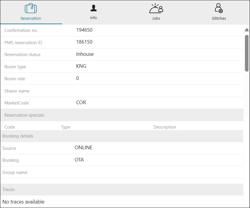Click the Glitches user-gear icon
Image resolution: width=250 pixels, height=208 pixels.
[219, 8]
